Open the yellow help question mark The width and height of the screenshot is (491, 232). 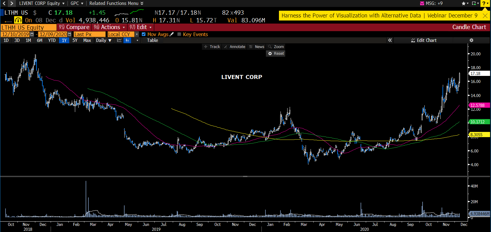point(484,3)
